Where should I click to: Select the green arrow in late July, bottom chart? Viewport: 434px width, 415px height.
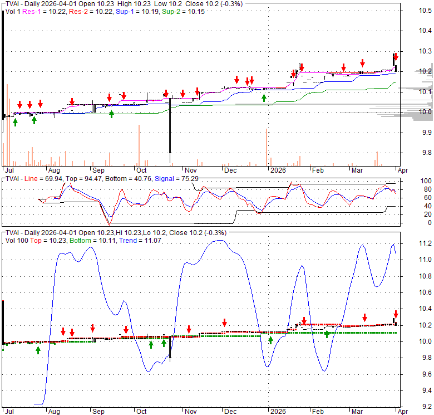click(x=38, y=349)
